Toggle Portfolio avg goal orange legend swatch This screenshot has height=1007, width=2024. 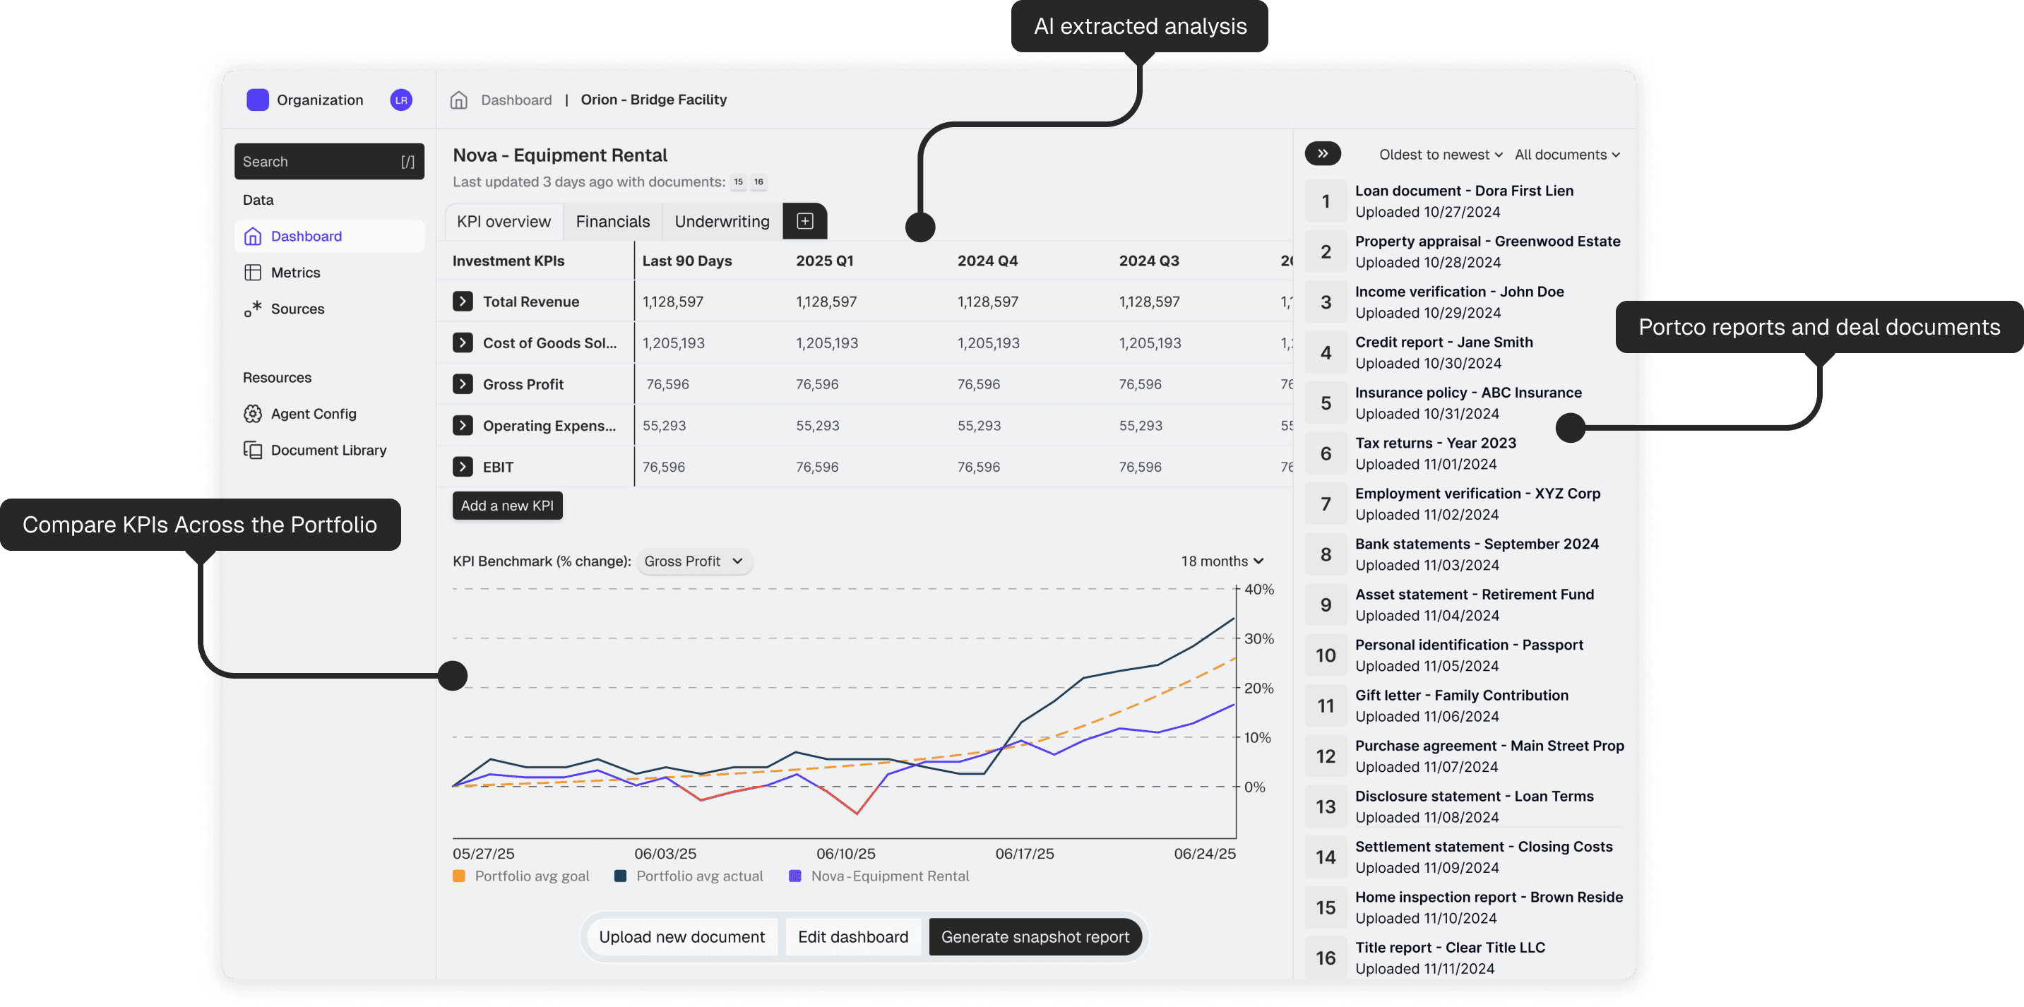[459, 876]
